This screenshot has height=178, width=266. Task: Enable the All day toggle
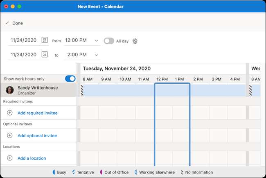tap(109, 41)
